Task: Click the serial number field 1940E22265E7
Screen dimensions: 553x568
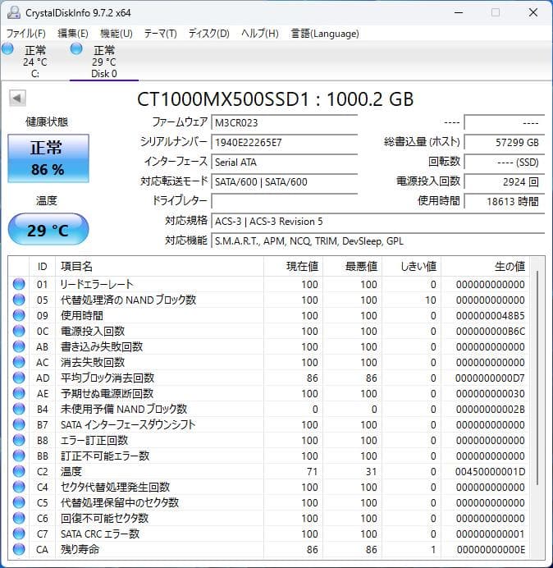Action: pyautogui.click(x=284, y=142)
